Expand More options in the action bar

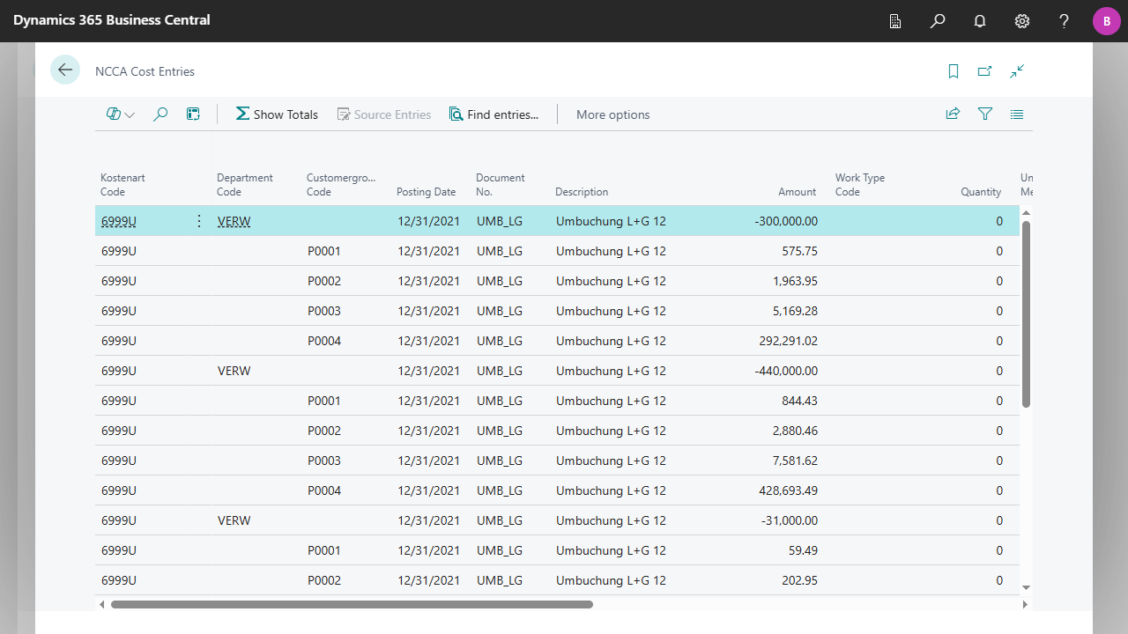612,114
